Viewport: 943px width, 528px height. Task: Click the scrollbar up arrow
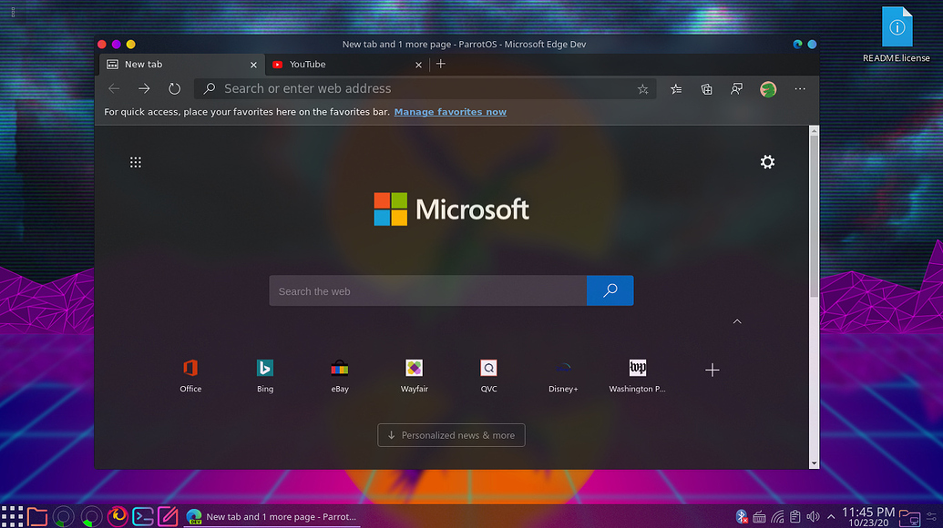click(x=814, y=130)
